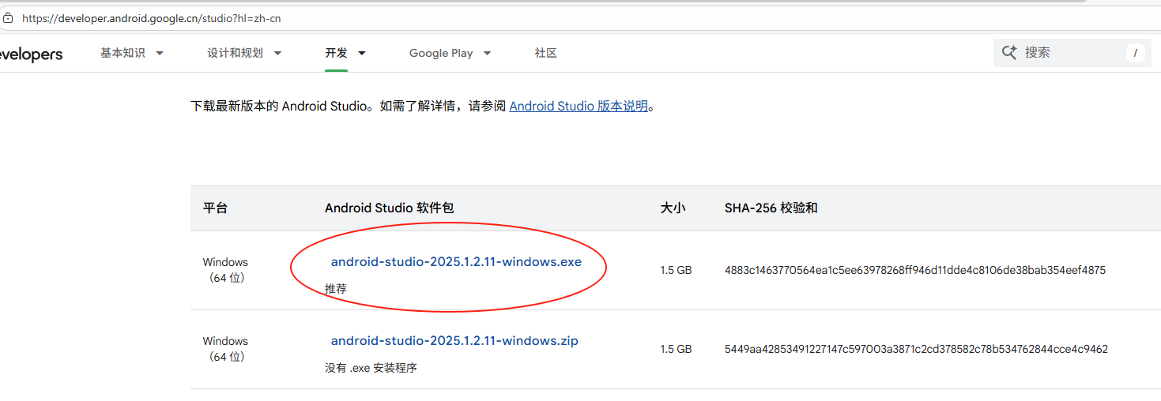
Task: Click the SHA-256 校验和 column header
Action: (771, 208)
